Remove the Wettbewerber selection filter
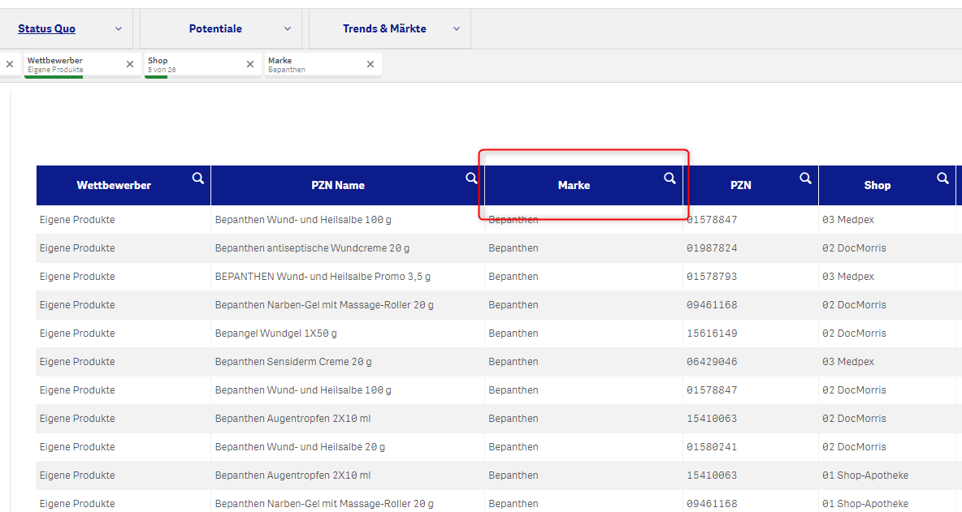The image size is (962, 512). (130, 64)
